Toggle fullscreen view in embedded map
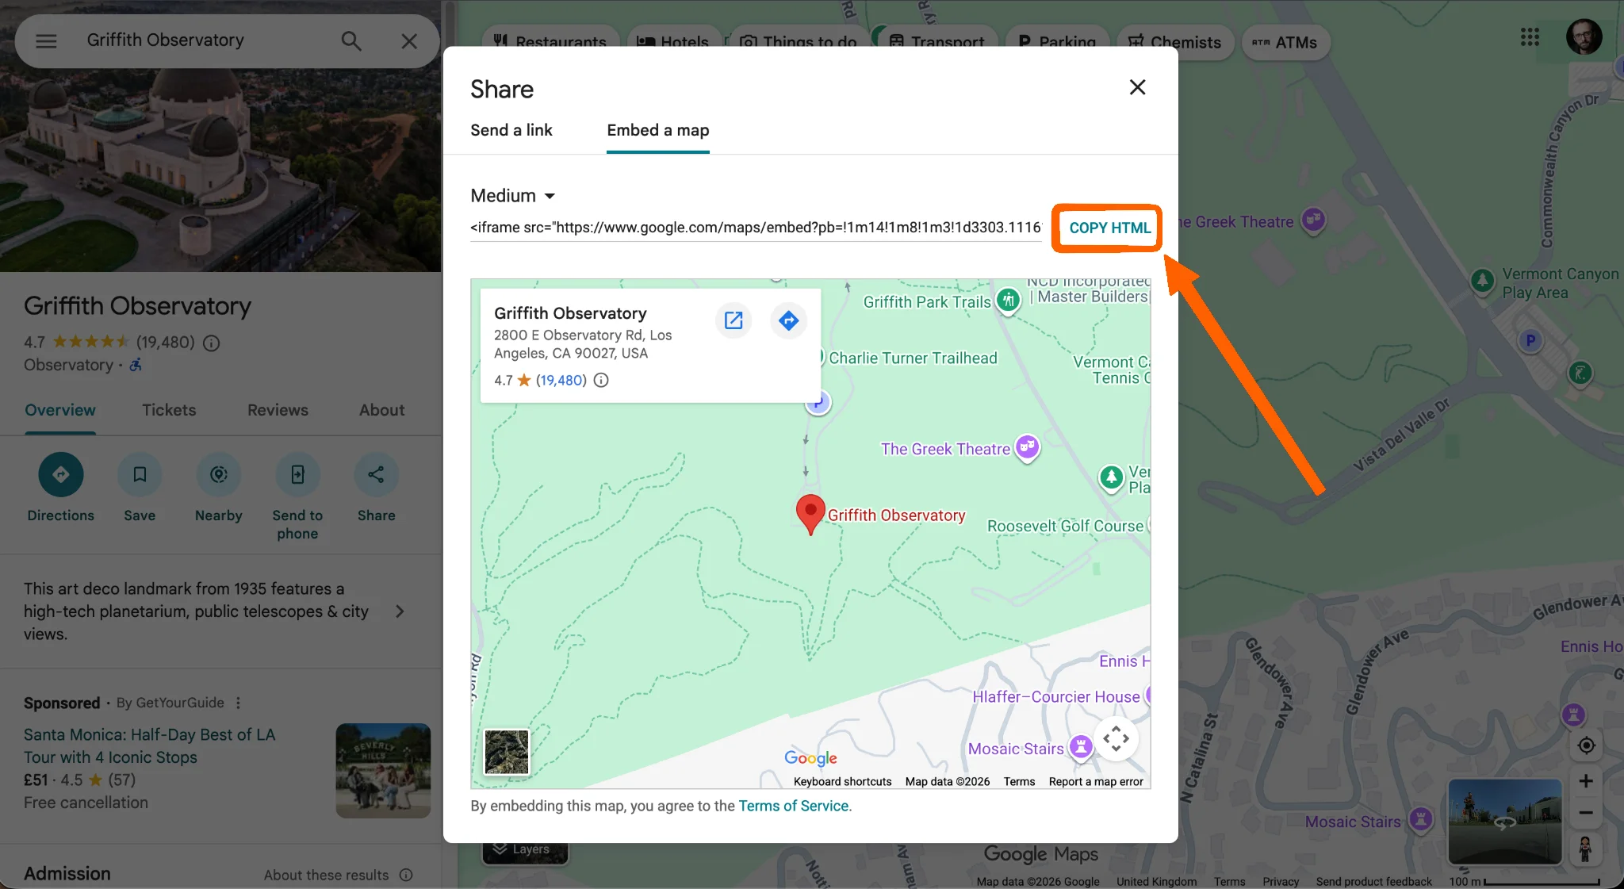This screenshot has width=1624, height=889. click(x=1116, y=738)
